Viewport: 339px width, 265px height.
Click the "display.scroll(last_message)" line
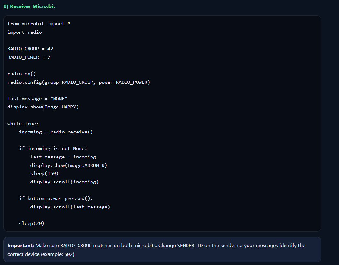tap(70, 207)
